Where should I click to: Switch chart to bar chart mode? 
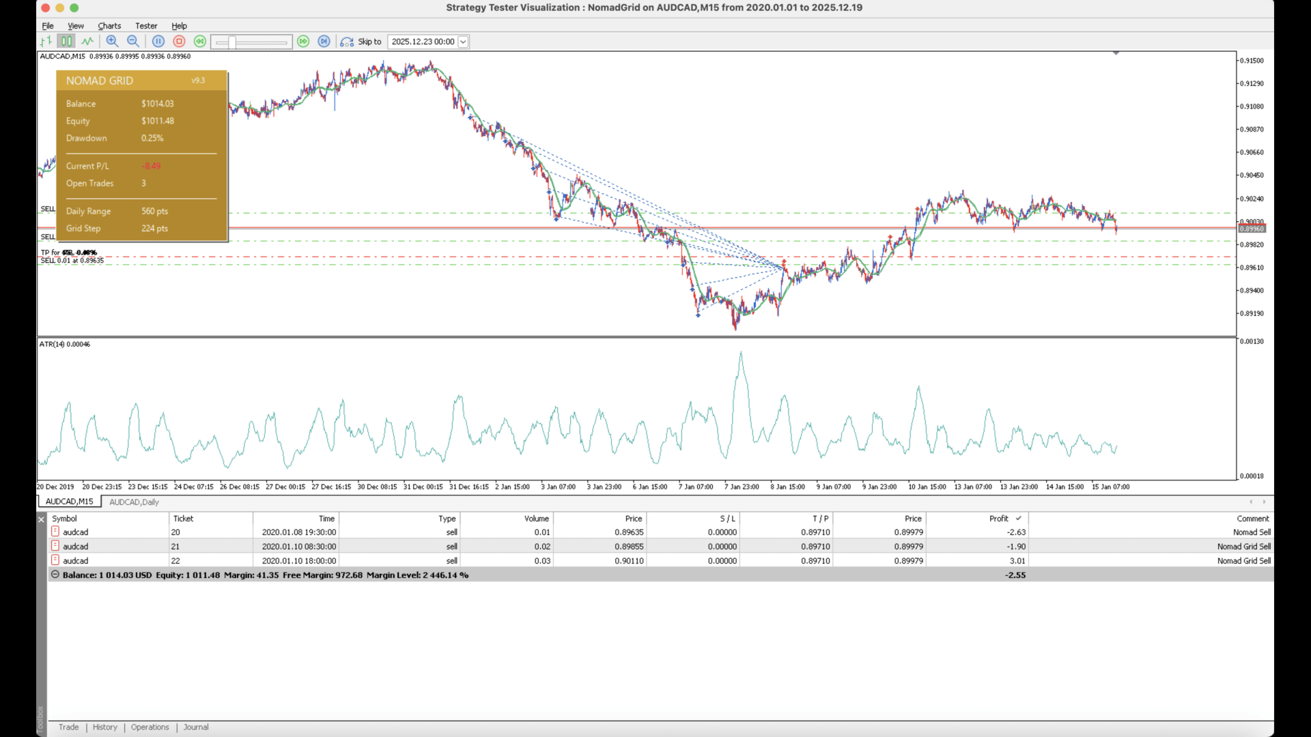(46, 42)
